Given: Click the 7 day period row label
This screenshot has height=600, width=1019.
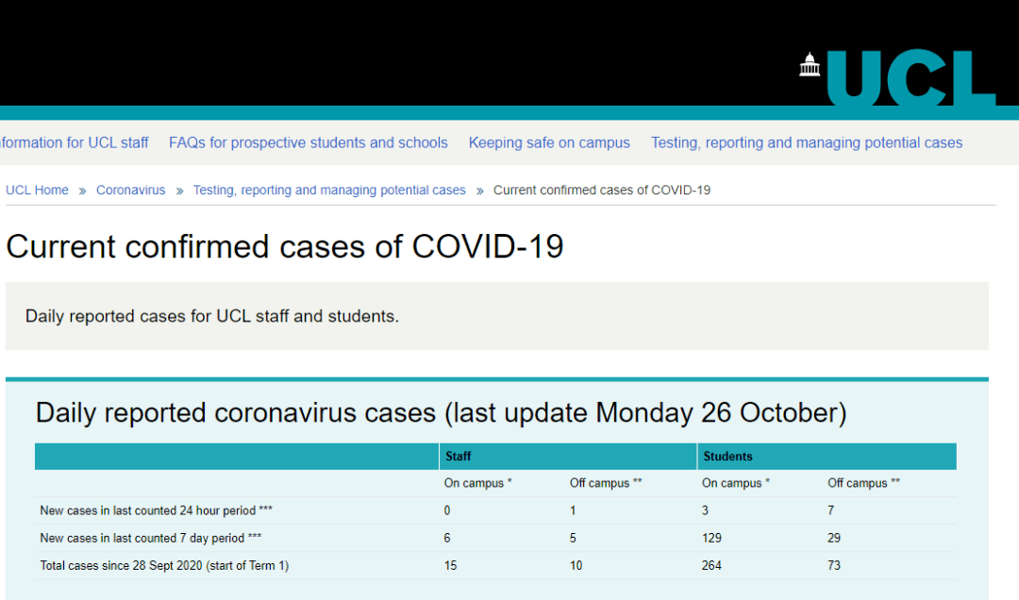Looking at the screenshot, I should pos(151,539).
